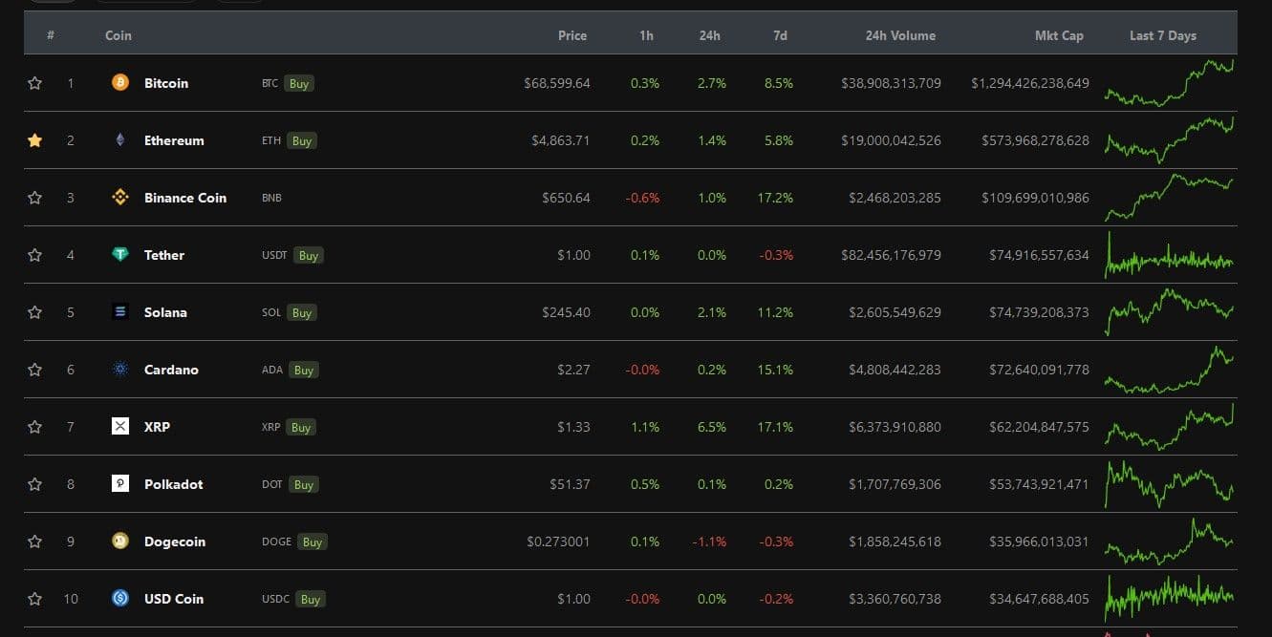Screen dimensions: 1272x637
Task: Click the Ethereum diamond logo icon
Action: click(120, 140)
